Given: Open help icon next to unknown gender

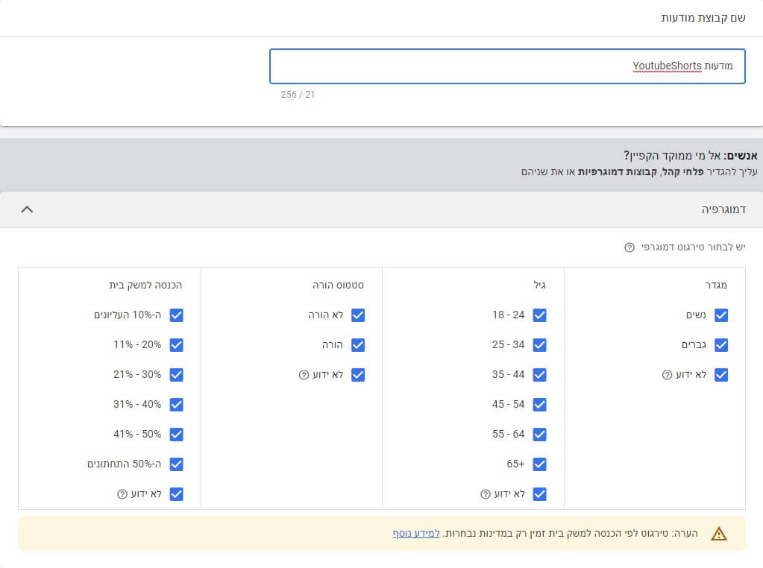Looking at the screenshot, I should 667,375.
